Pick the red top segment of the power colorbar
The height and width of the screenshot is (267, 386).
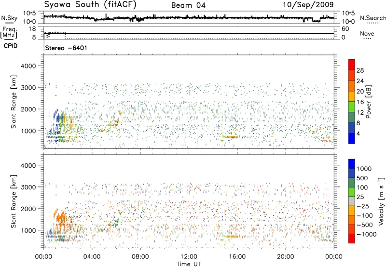pyautogui.click(x=352, y=65)
